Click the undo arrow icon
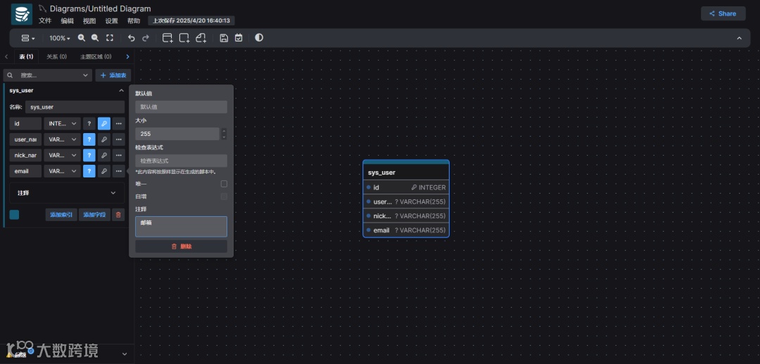This screenshot has width=760, height=364. pyautogui.click(x=132, y=38)
